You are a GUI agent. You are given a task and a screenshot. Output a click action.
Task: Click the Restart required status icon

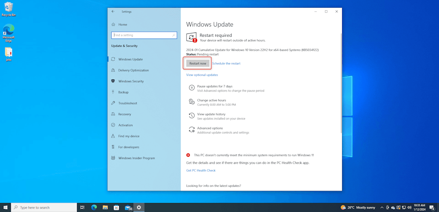[192, 38]
